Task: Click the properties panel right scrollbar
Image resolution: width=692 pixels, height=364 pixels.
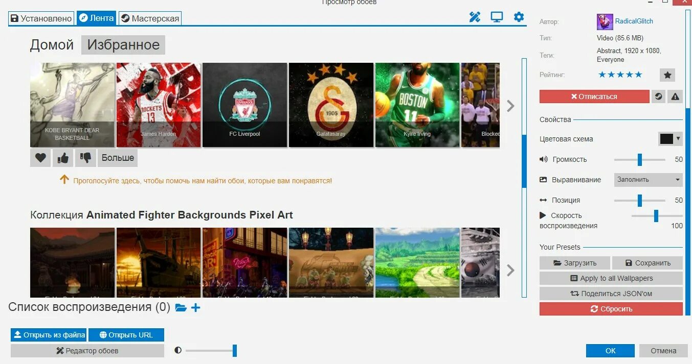Action: (x=688, y=162)
